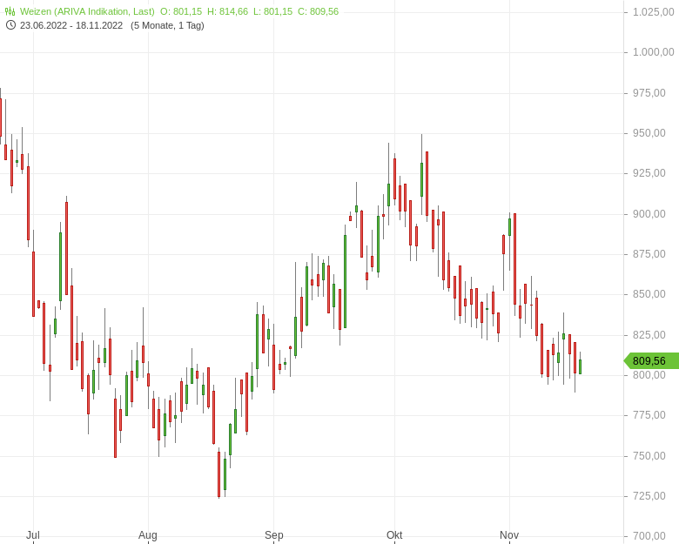The image size is (679, 544).
Task: Click the open value O: 801,15
Action: click(181, 11)
